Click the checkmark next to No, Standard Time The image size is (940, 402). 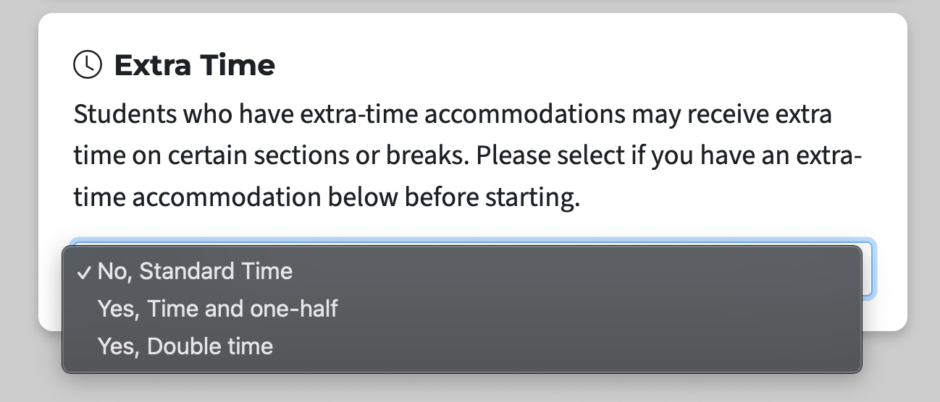coord(84,272)
